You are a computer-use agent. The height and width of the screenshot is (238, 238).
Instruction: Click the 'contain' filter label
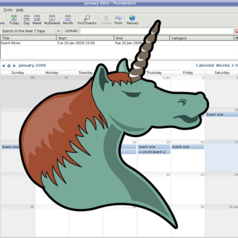(x=71, y=31)
